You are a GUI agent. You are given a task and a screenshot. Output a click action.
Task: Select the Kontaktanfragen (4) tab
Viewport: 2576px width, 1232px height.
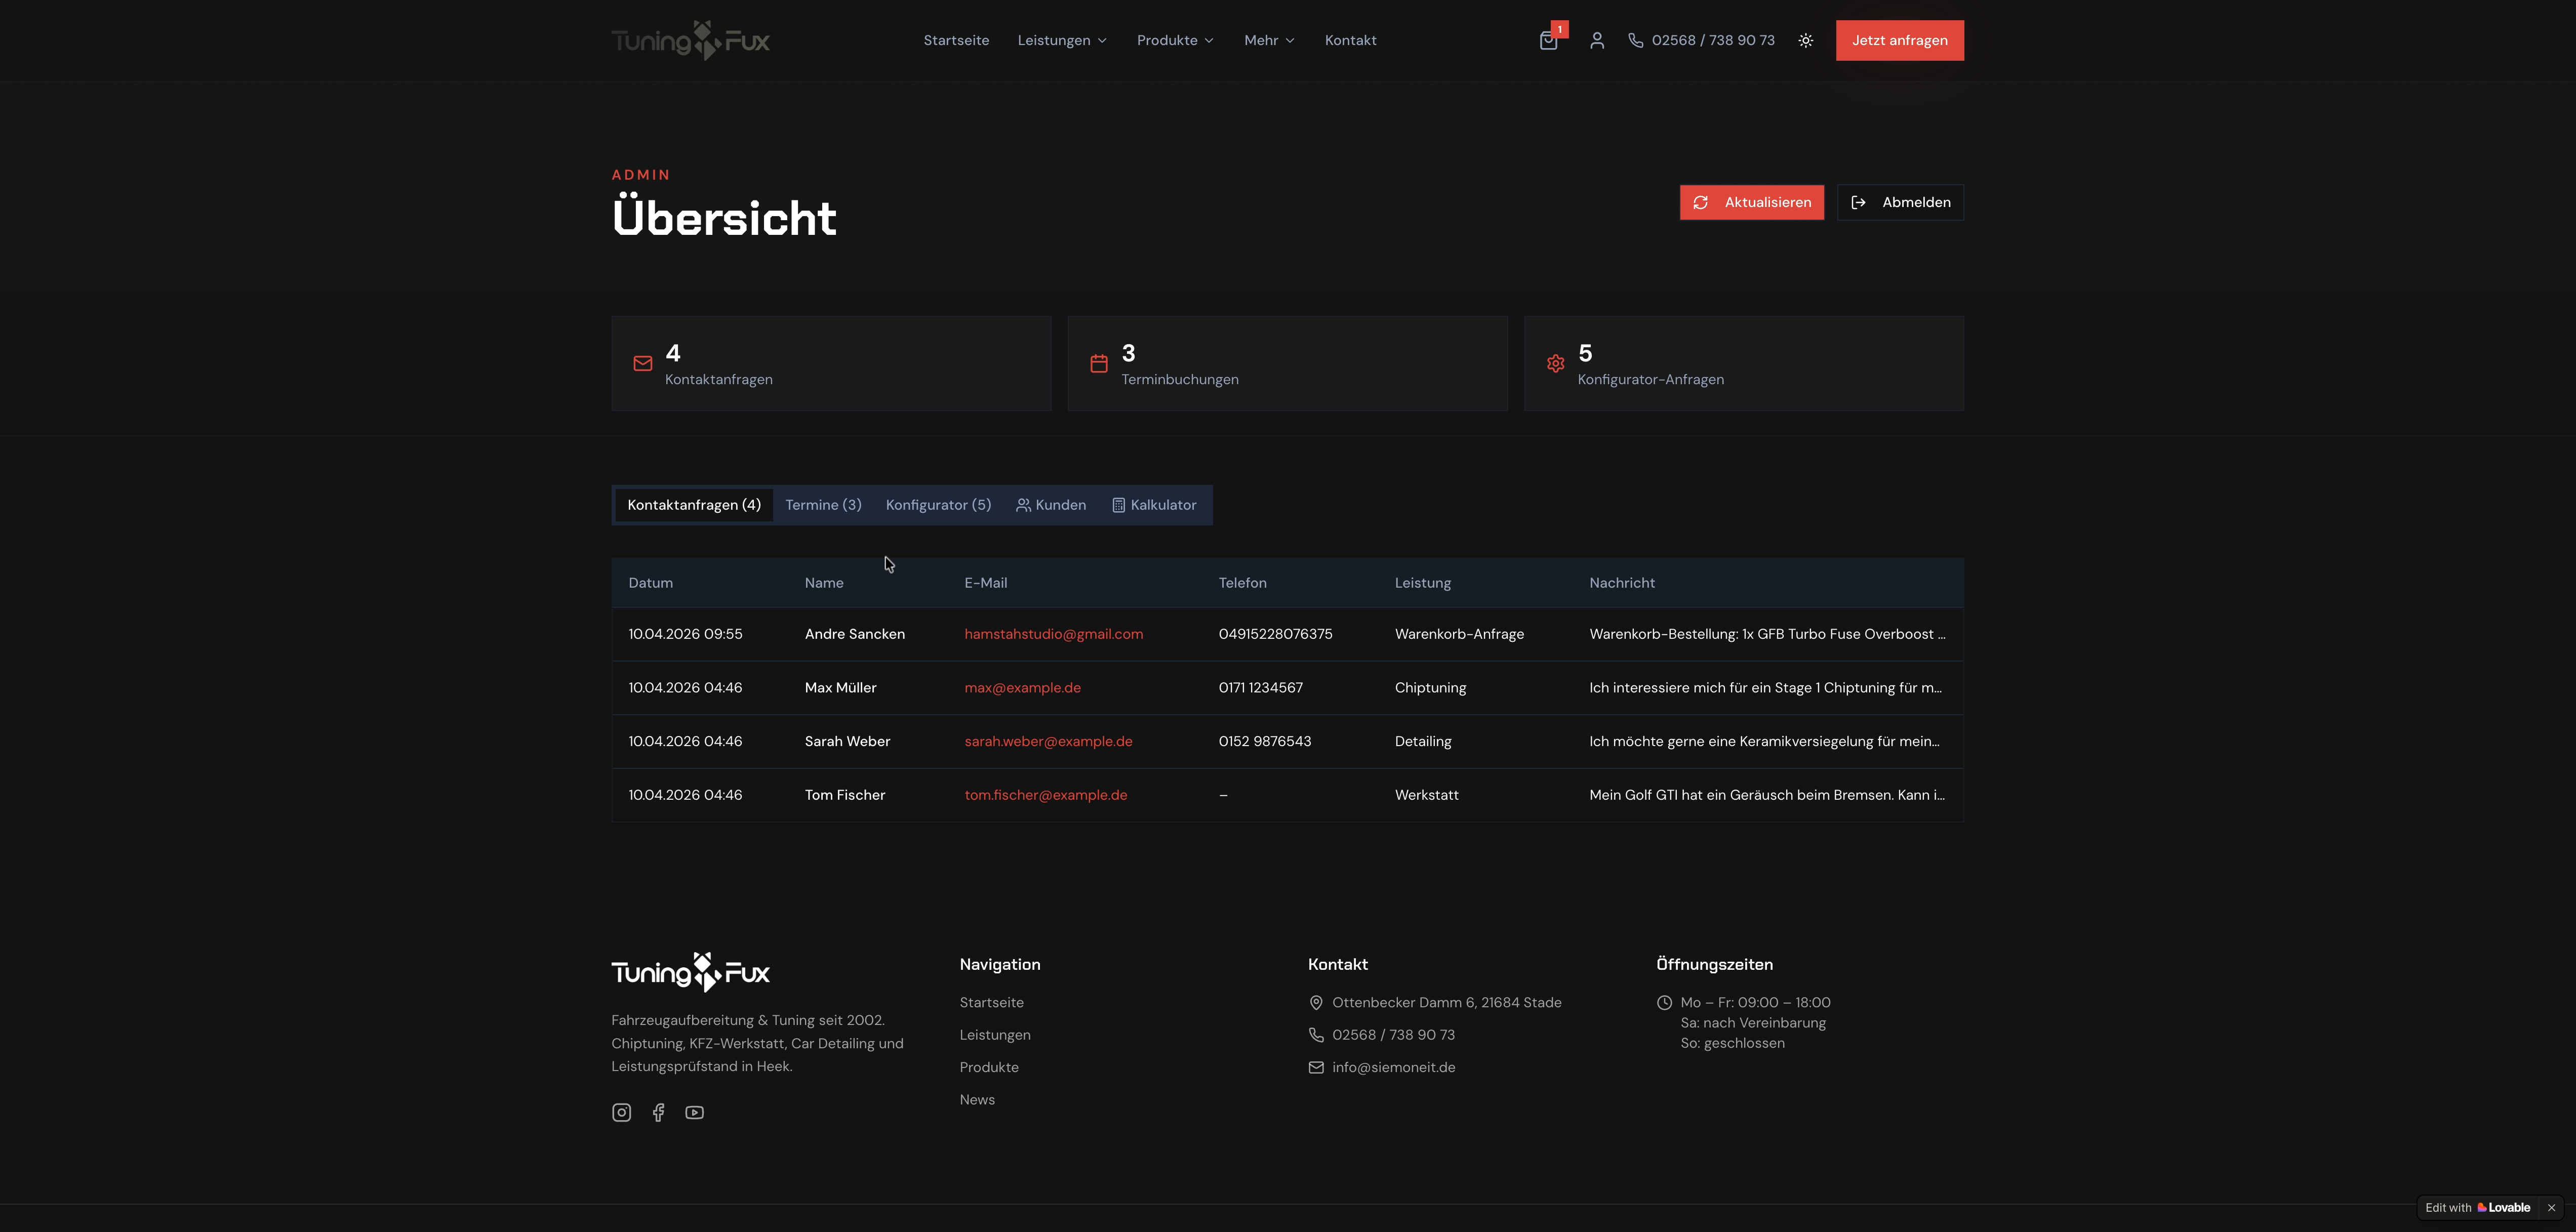(x=694, y=505)
